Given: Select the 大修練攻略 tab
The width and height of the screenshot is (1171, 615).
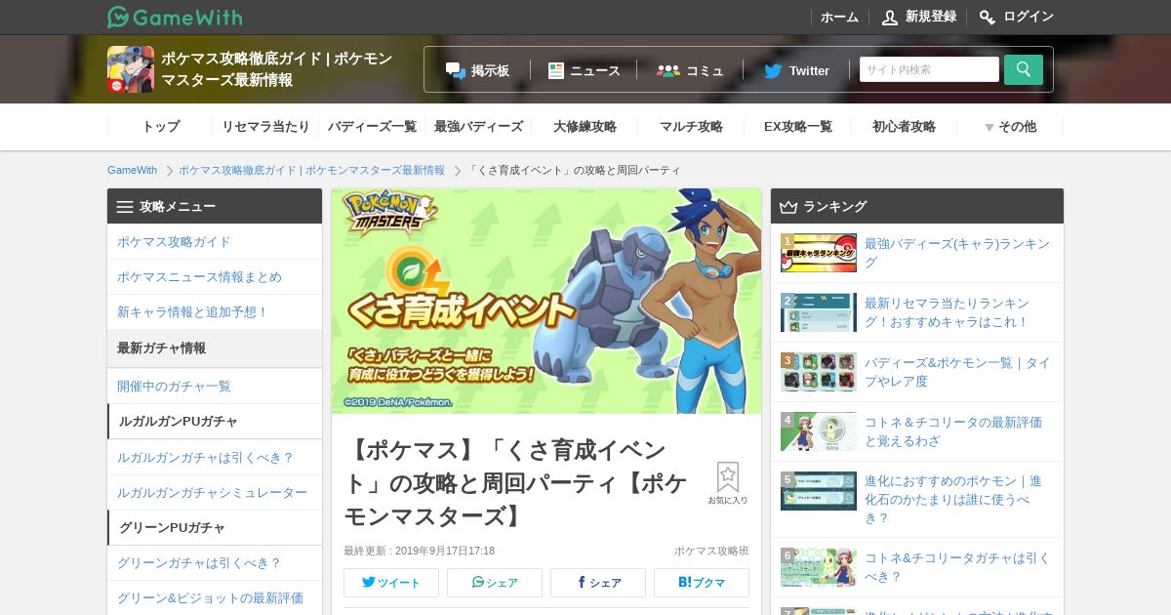Looking at the screenshot, I should click(585, 127).
